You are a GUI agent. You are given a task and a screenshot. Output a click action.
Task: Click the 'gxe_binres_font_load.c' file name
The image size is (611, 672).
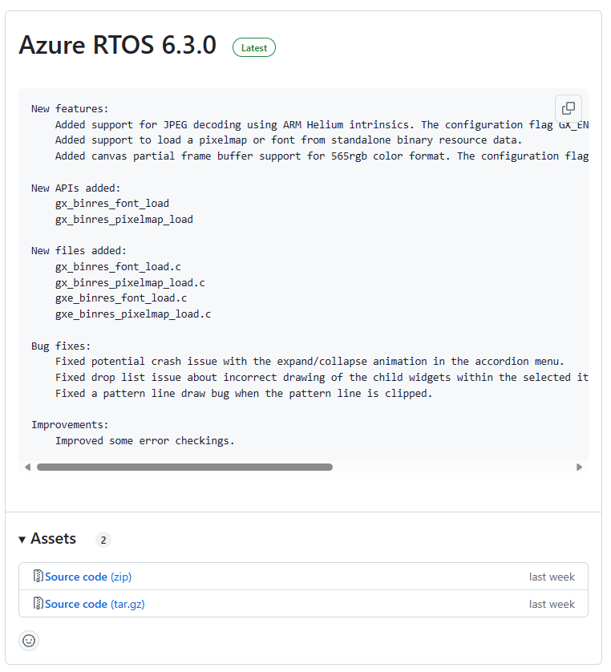click(121, 298)
